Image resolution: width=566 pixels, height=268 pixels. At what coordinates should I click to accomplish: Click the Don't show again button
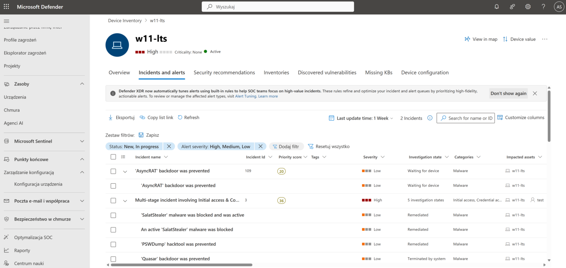tap(508, 93)
